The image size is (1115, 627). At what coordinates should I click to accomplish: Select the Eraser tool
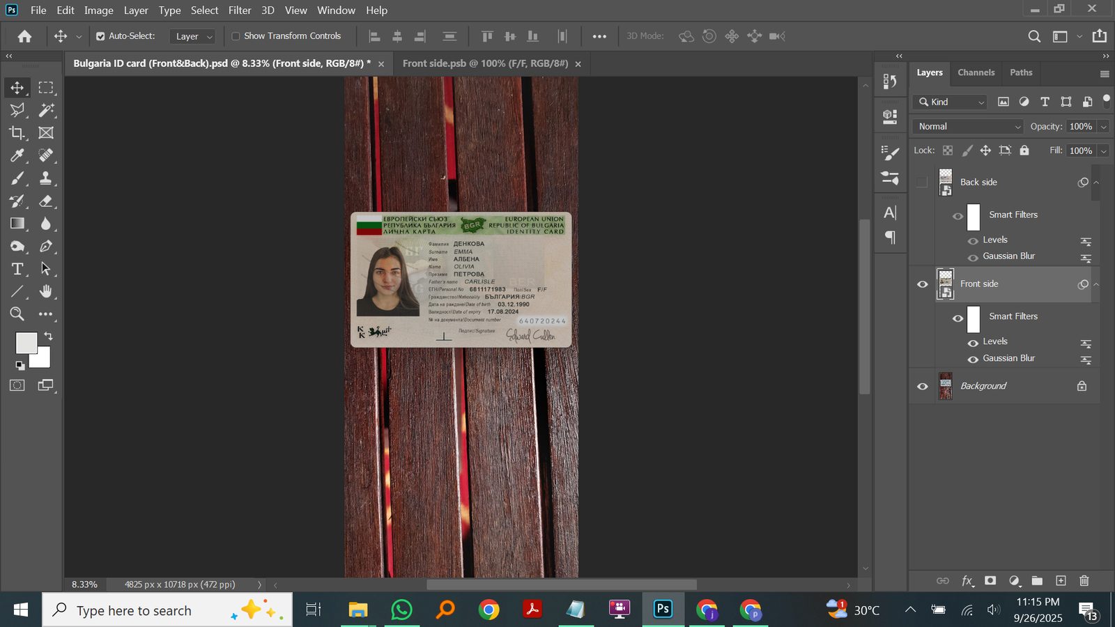[x=46, y=201]
